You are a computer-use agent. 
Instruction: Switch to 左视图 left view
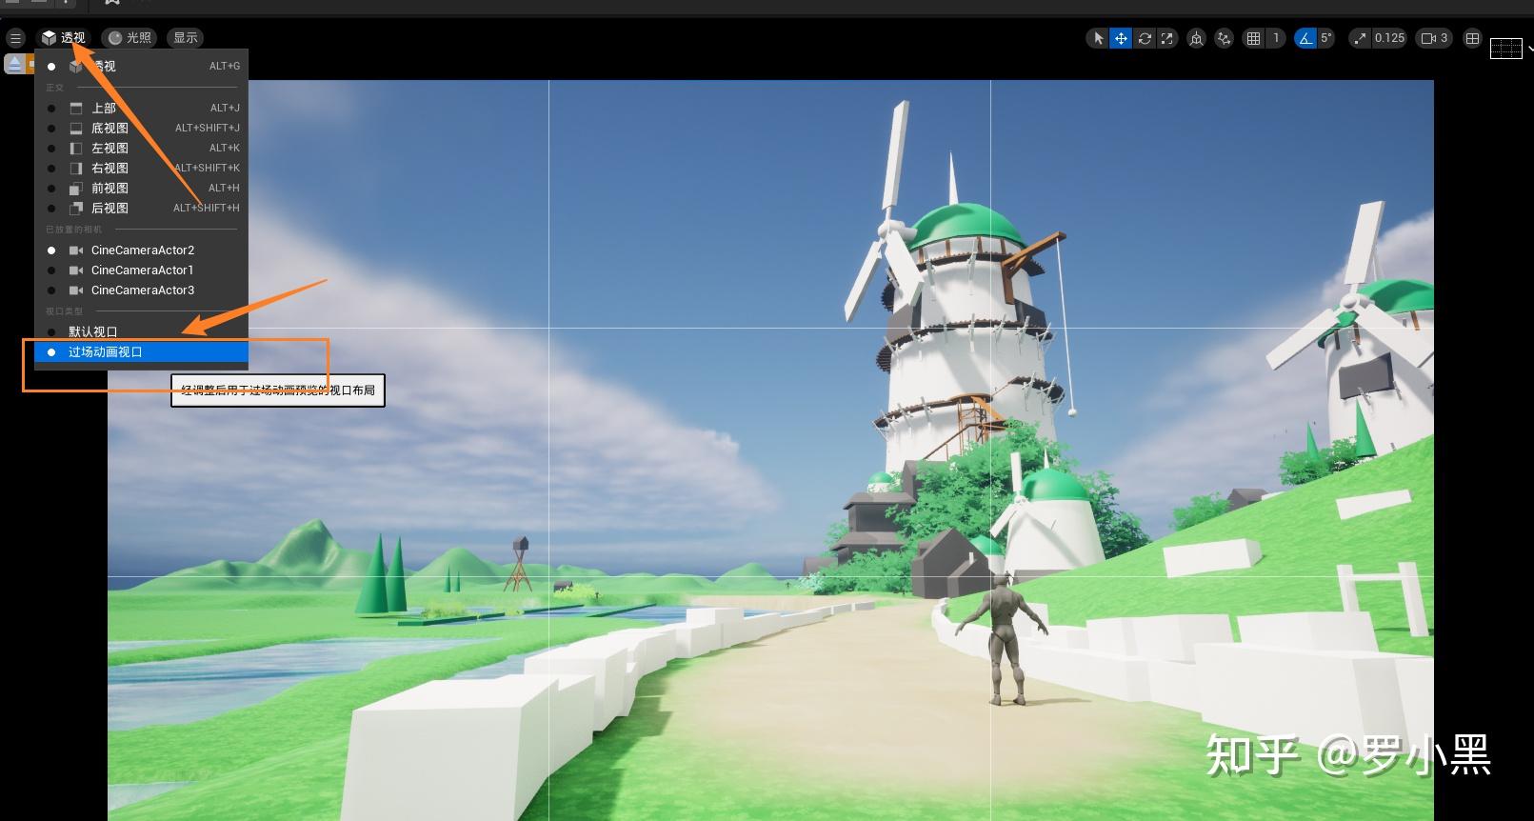point(142,148)
